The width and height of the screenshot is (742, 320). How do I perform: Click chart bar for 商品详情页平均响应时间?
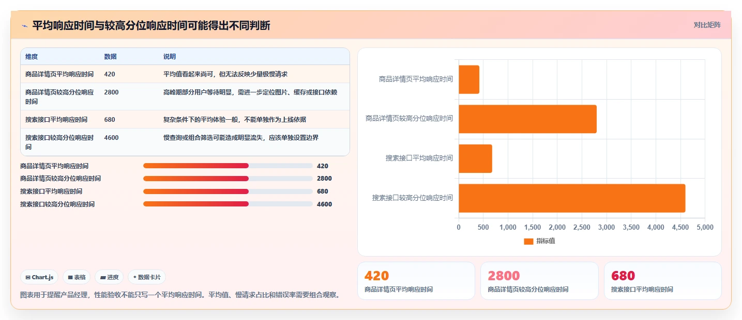[x=469, y=79]
